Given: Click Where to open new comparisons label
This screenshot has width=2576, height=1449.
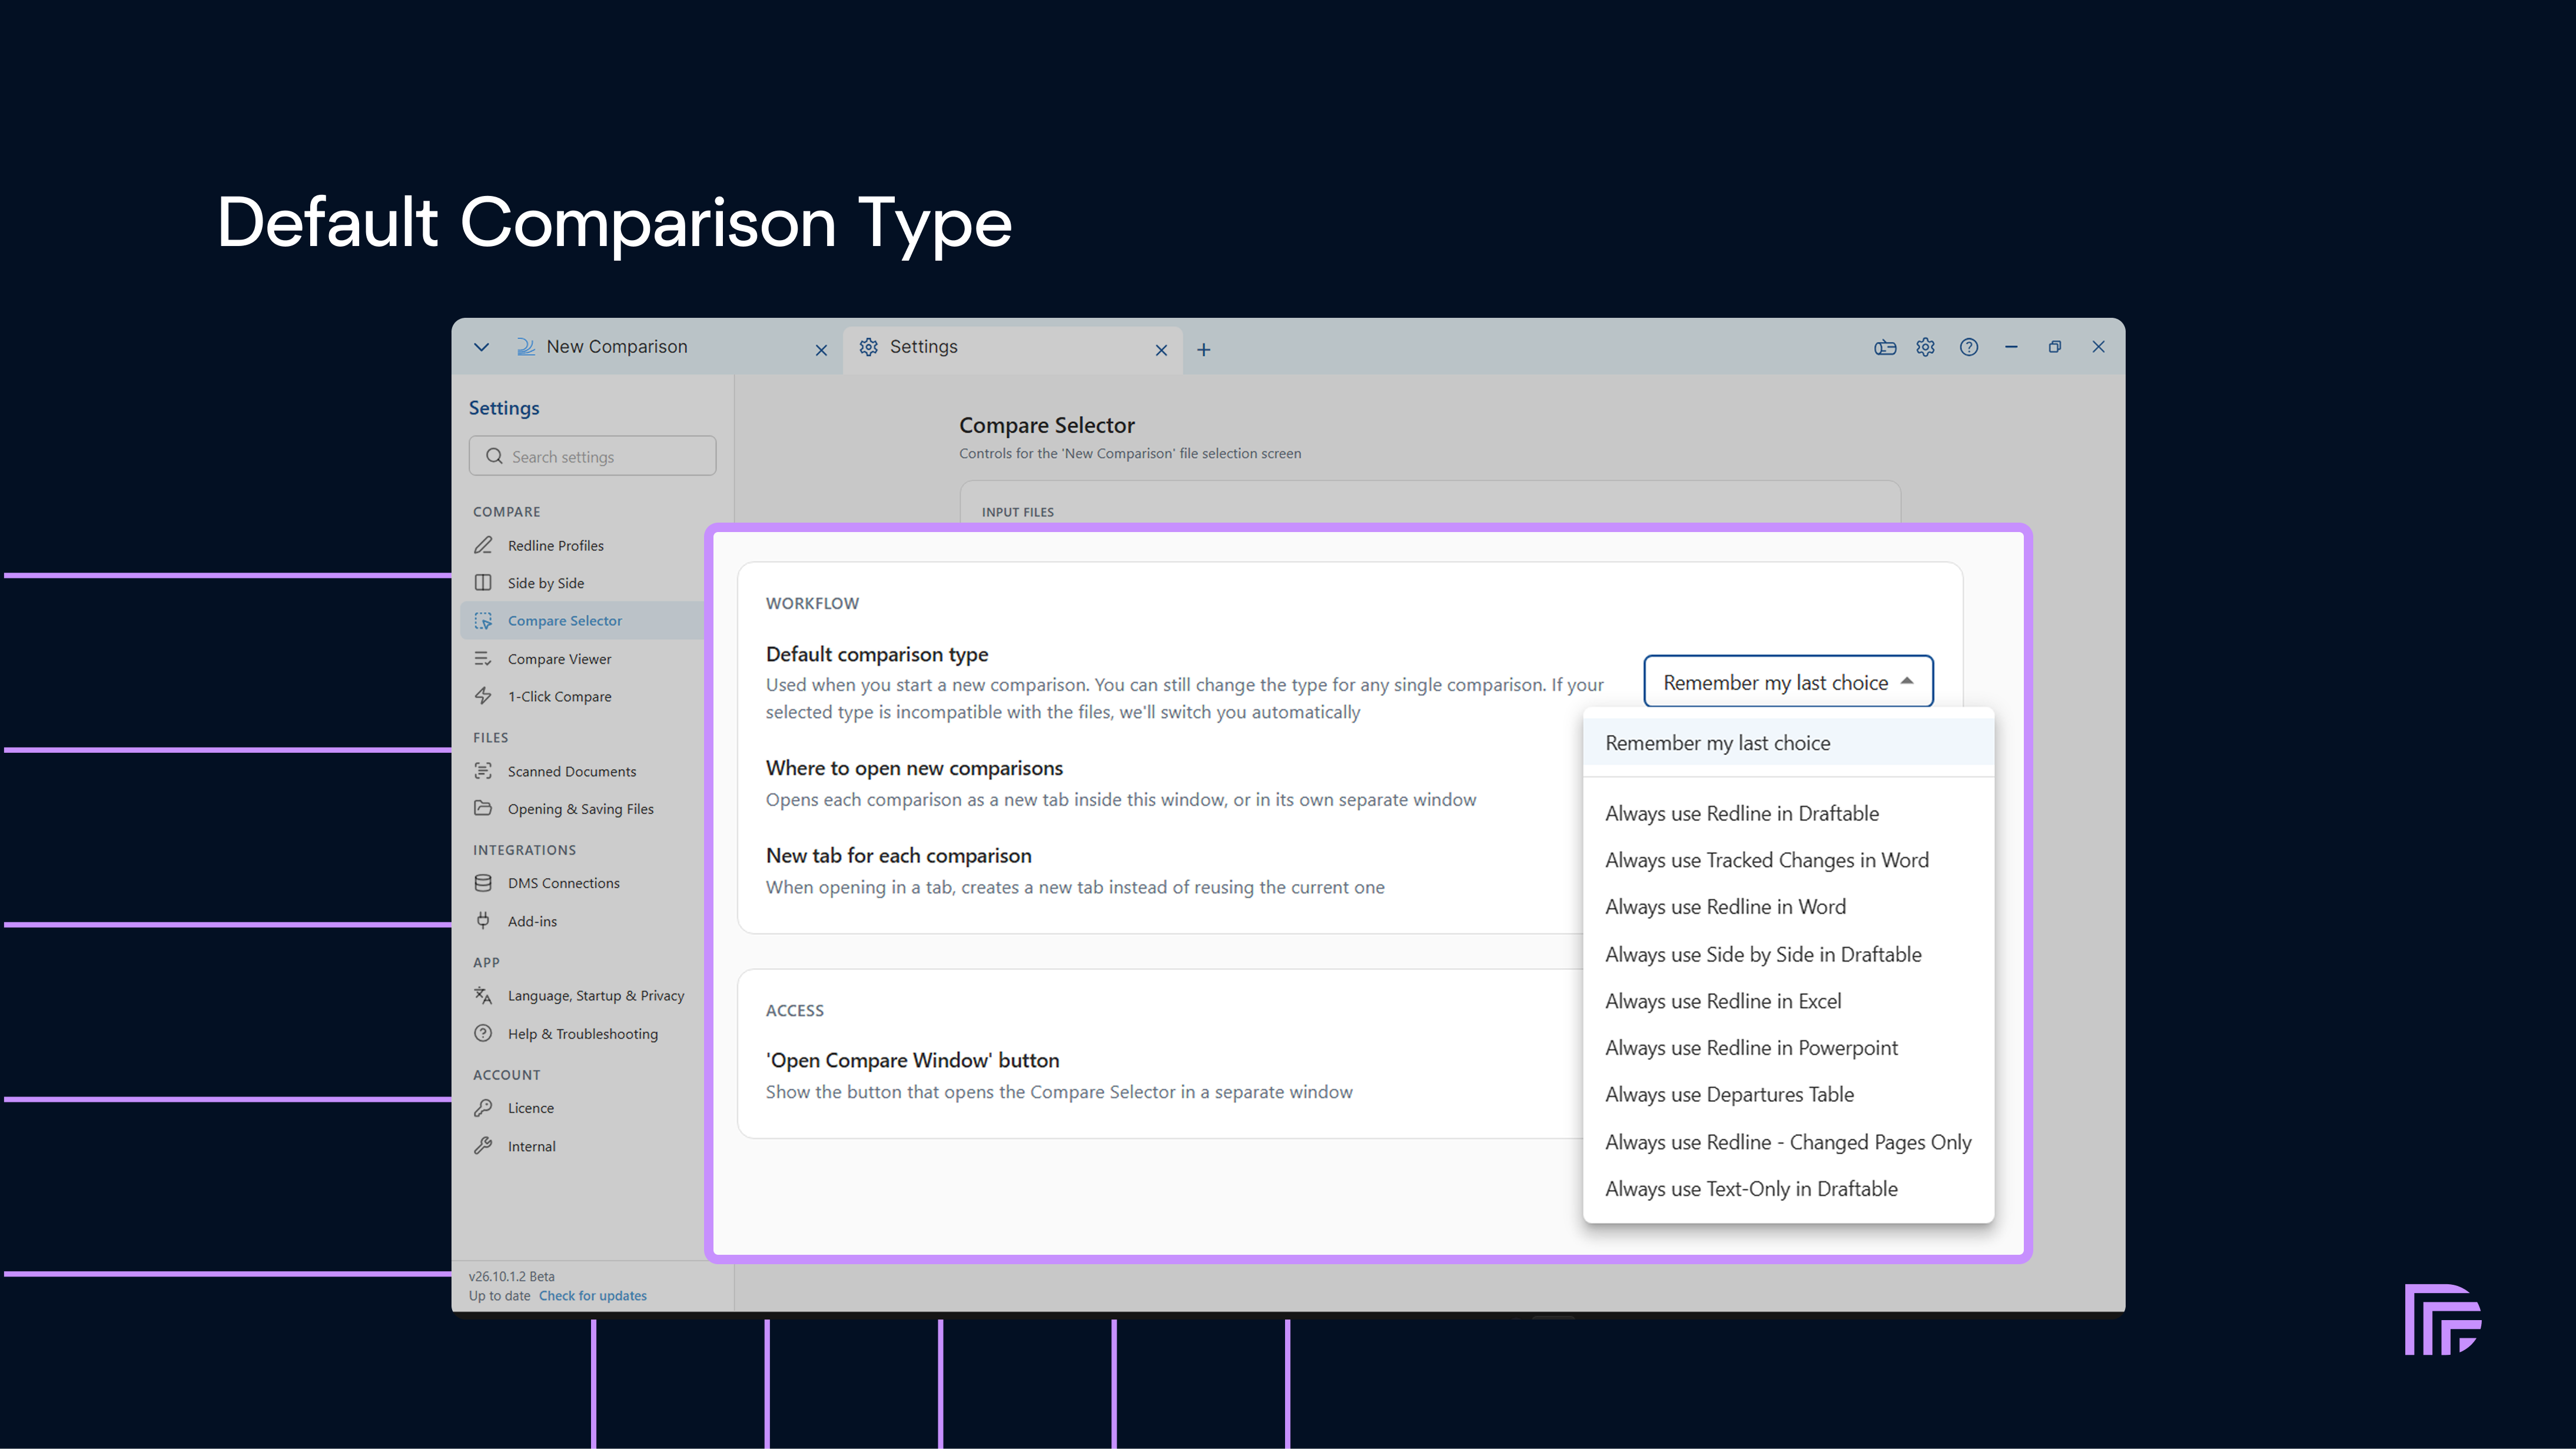Looking at the screenshot, I should click(x=914, y=768).
